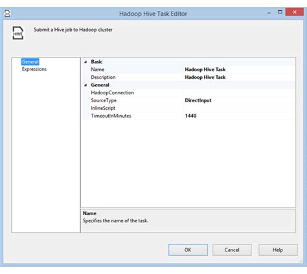Screen dimensions: 307x274
Task: Open the HadoopConnection value field
Action: point(239,92)
